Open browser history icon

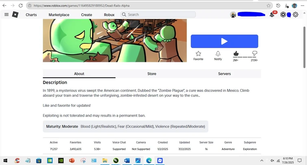pos(278,6)
